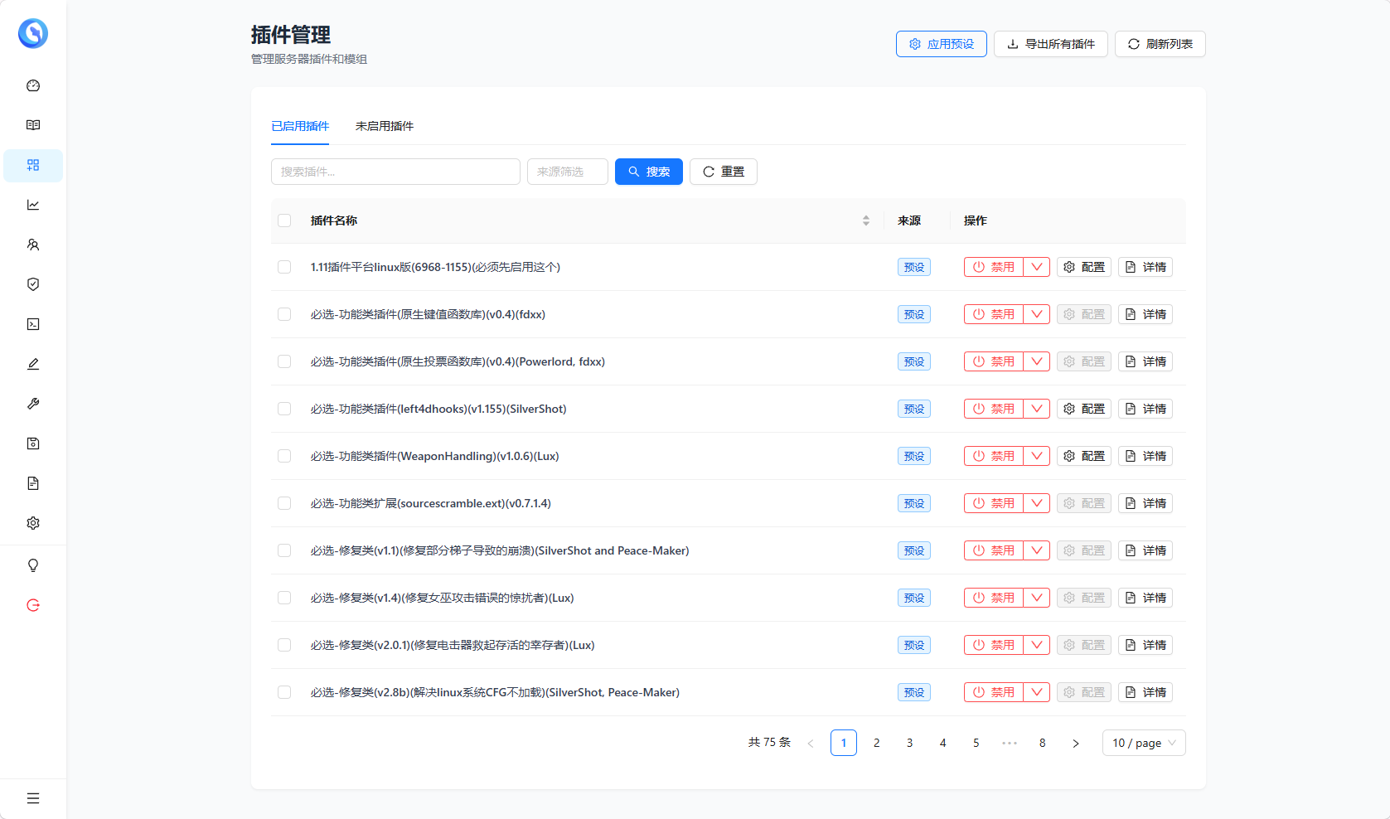The width and height of the screenshot is (1390, 819).
Task: Go to page 2 in pagination
Action: pos(877,743)
